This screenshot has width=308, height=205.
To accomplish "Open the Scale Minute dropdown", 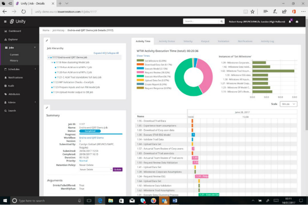I will [x=288, y=104].
